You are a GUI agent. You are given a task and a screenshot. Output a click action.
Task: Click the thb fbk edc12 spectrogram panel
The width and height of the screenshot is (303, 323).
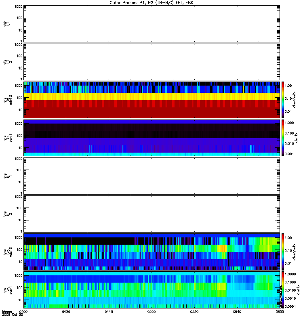[151, 99]
